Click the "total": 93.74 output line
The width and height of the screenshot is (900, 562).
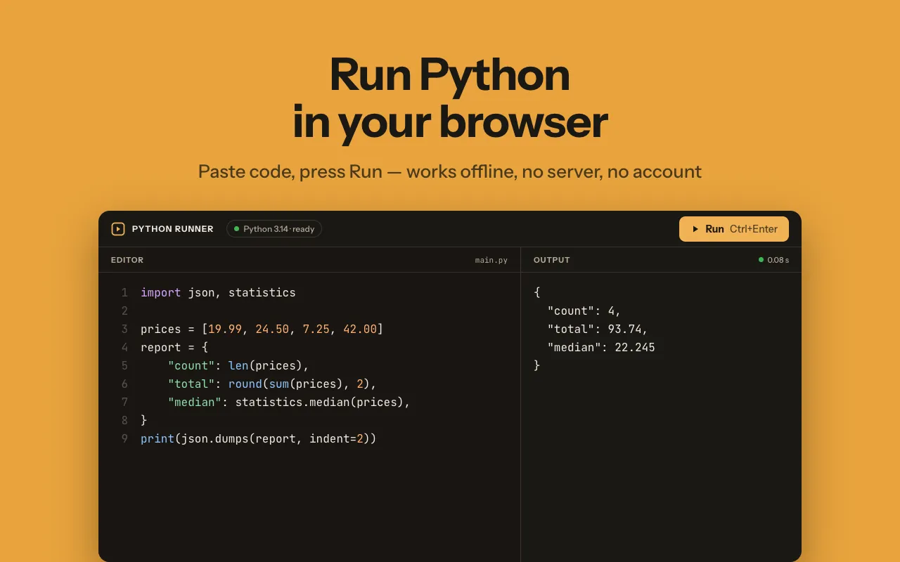pyautogui.click(x=598, y=329)
